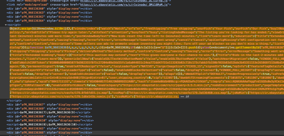Select the script calling $afM_96613636(7)
The height and width of the screenshot is (136, 284).
coord(48,112)
